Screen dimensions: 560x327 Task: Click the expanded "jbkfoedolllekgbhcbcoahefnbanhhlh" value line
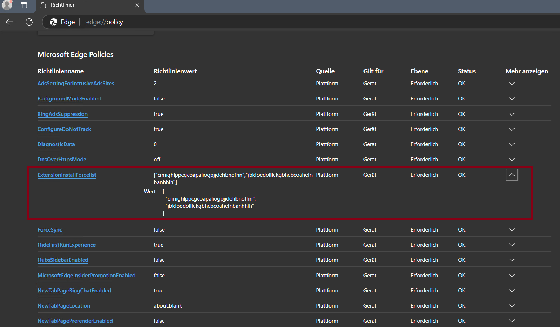[x=210, y=206]
